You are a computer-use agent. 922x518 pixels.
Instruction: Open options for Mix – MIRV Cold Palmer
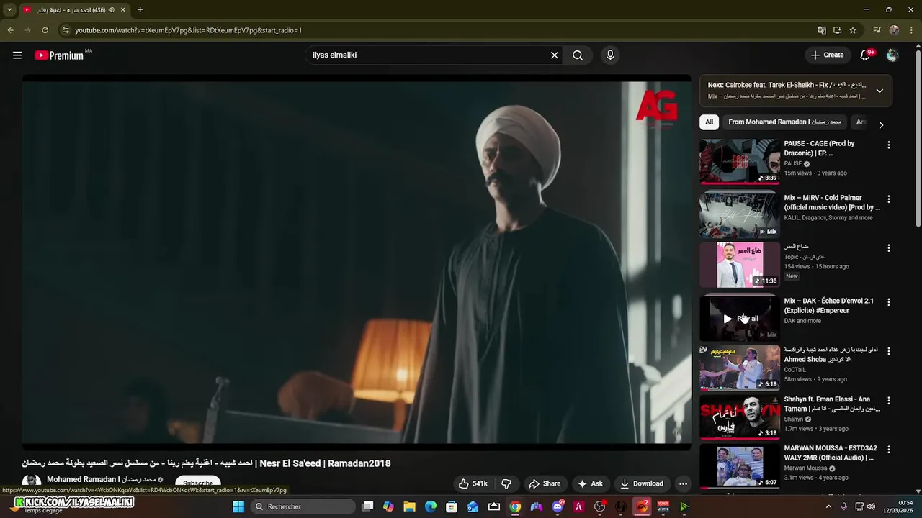click(889, 199)
